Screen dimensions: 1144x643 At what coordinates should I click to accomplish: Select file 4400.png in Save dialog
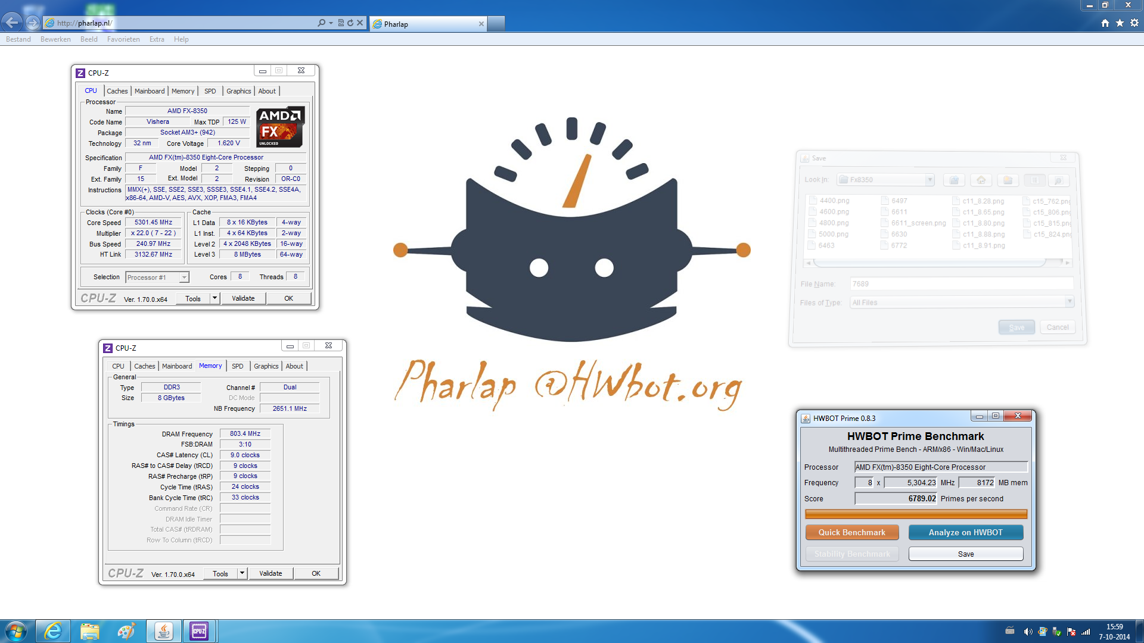click(829, 201)
